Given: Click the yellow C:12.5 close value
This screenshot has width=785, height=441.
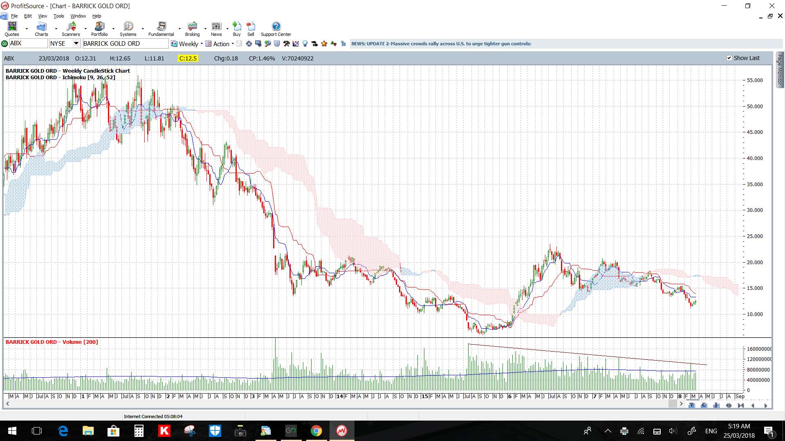Looking at the screenshot, I should (x=188, y=58).
